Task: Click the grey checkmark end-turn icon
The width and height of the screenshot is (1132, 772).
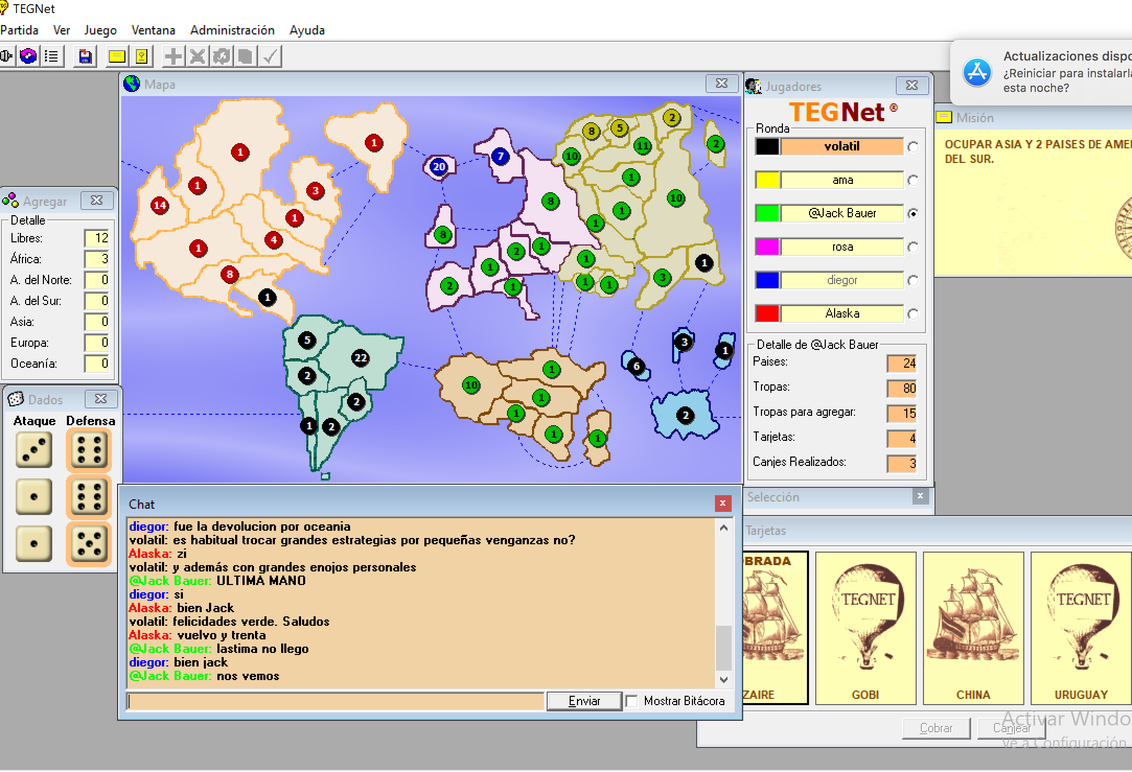Action: [x=270, y=56]
